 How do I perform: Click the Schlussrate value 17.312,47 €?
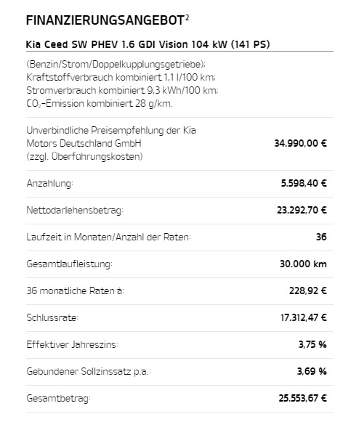pyautogui.click(x=304, y=317)
